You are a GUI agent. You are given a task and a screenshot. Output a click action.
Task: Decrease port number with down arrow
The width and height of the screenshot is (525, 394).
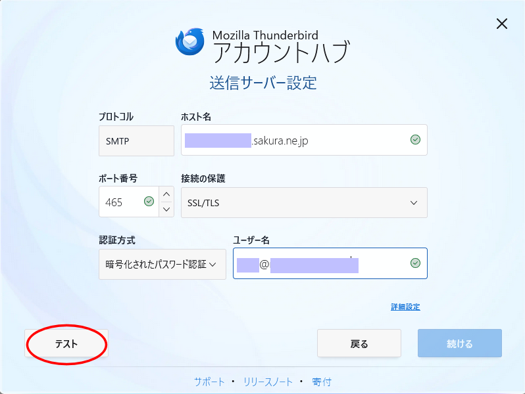pos(166,209)
